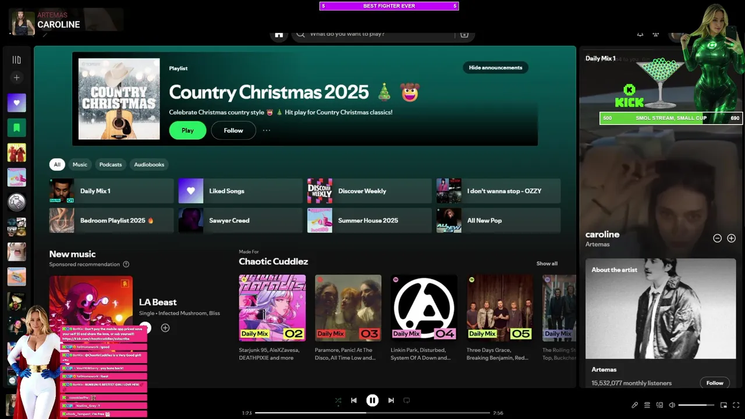Select the Podcasts filter chip
Viewport: 745px width, 419px height.
click(x=111, y=165)
